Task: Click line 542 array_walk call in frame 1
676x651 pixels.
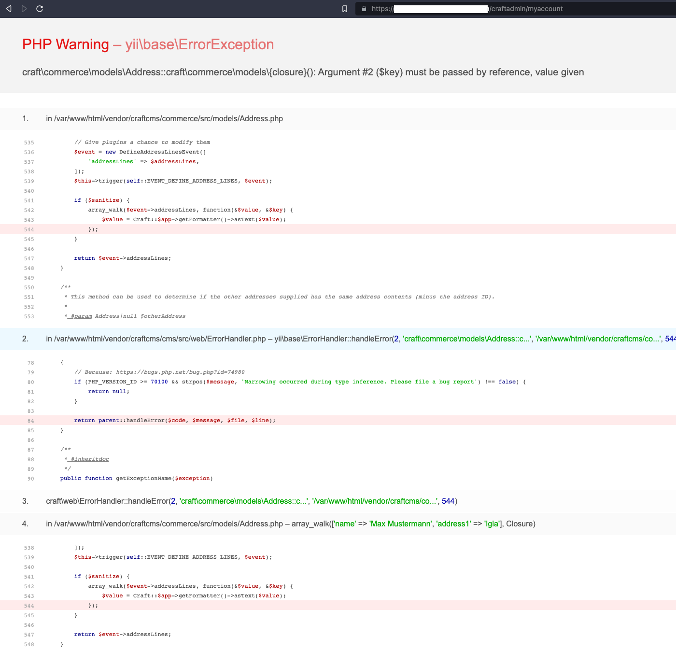Action: coord(191,210)
